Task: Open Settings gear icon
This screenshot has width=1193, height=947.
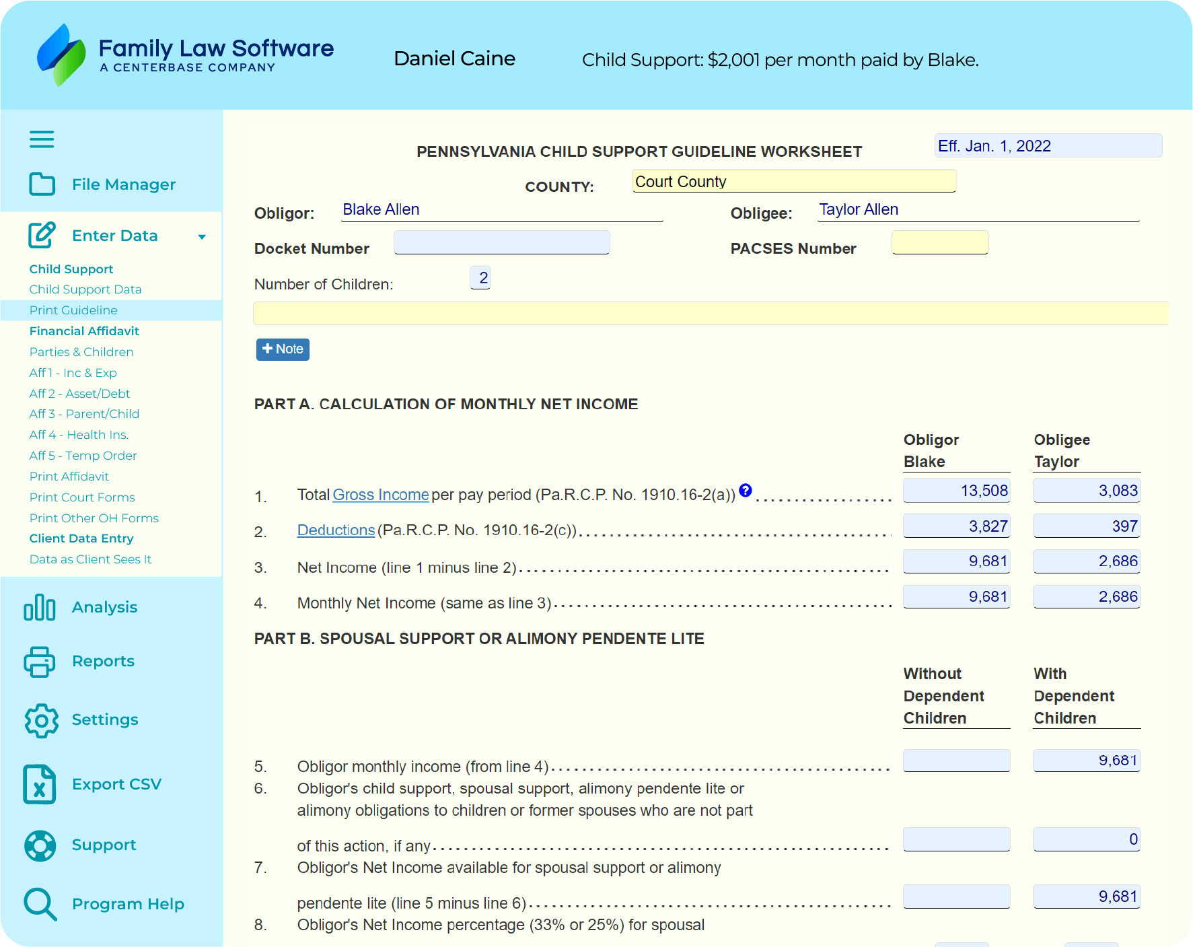Action: point(41,720)
